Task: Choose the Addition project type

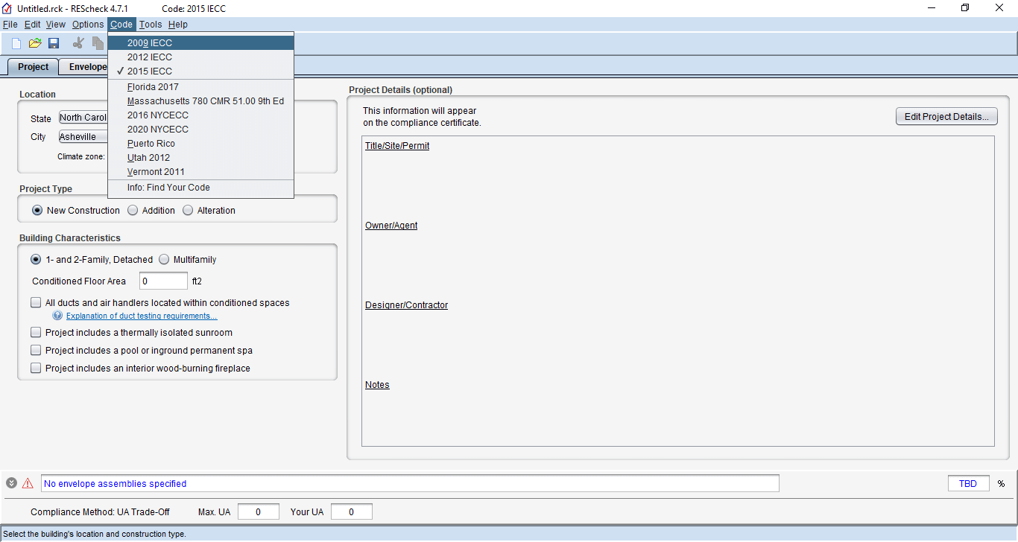Action: pos(133,211)
